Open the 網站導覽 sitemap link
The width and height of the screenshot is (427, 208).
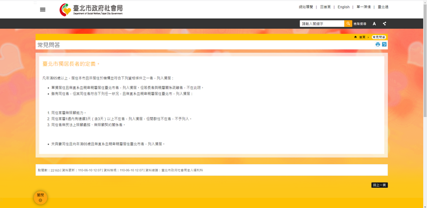click(x=306, y=7)
